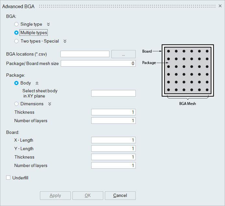Browse for BGA locations csv file
225x206 pixels.
(123, 54)
